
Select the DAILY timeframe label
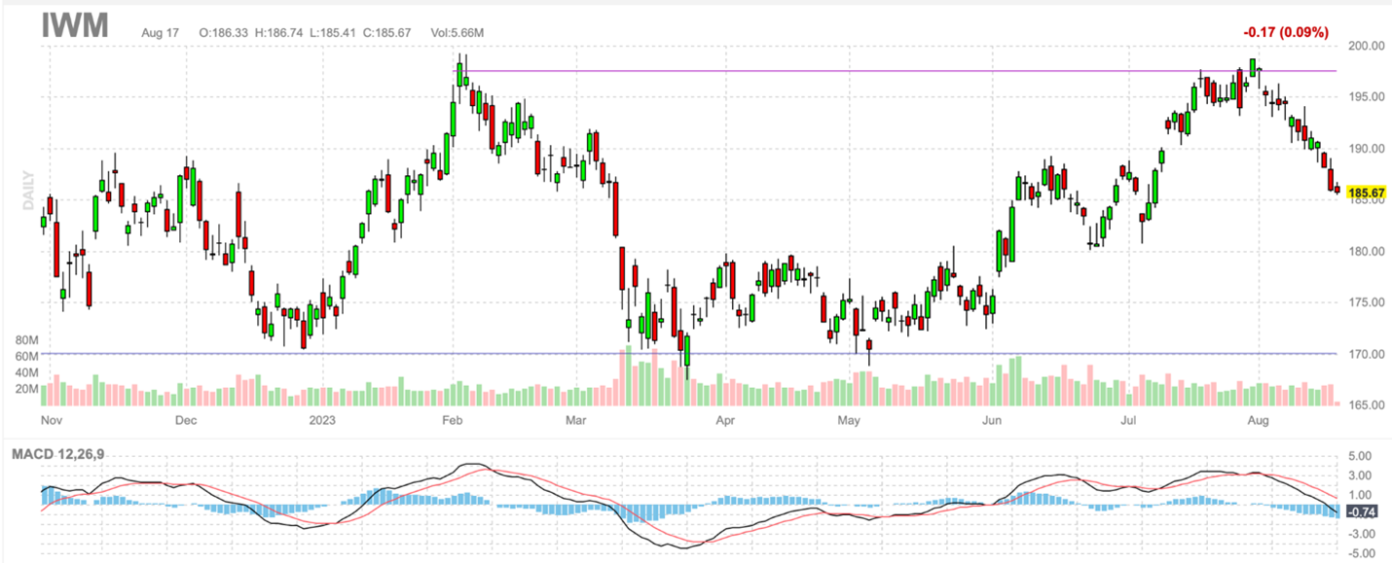click(x=29, y=191)
